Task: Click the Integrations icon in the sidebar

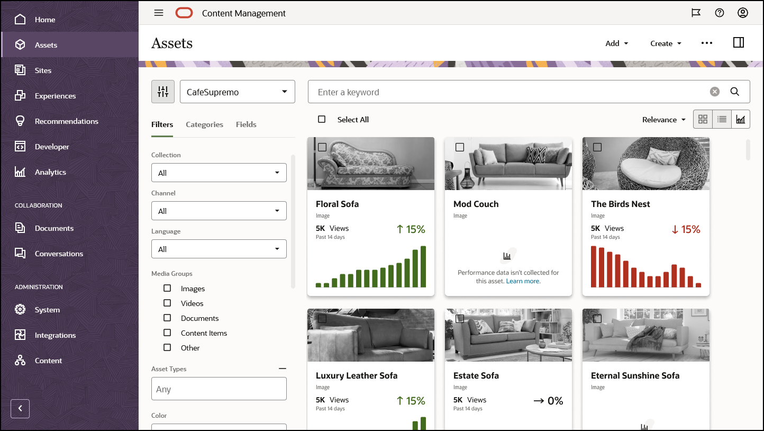Action: tap(20, 335)
